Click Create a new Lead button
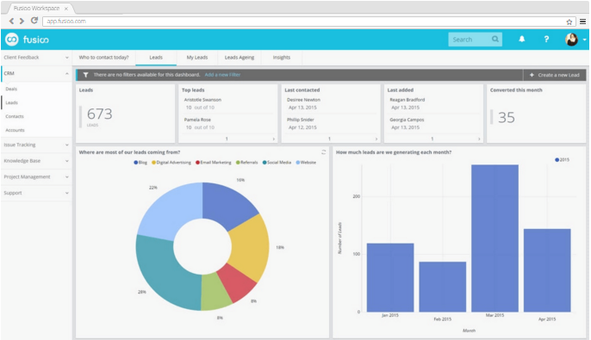591x340 pixels. click(554, 75)
